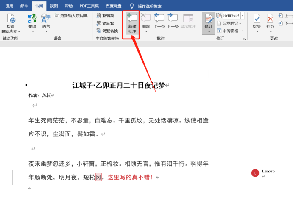Open the PDF工具集 tab
This screenshot has height=211, width=293.
pyautogui.click(x=89, y=6)
